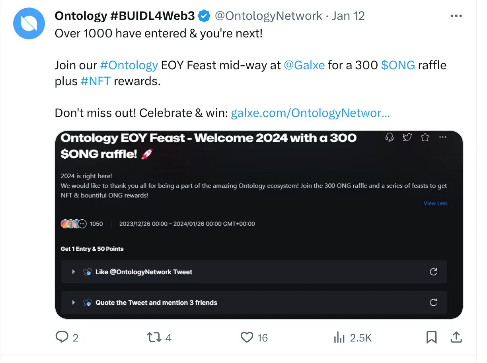487x363 pixels.
Task: Expand the Like @OntologyNetwork Tweet task
Action: 74,272
